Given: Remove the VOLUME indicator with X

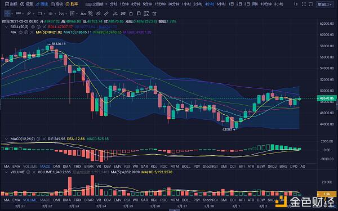Looking at the screenshot, I should [x=34, y=172].
